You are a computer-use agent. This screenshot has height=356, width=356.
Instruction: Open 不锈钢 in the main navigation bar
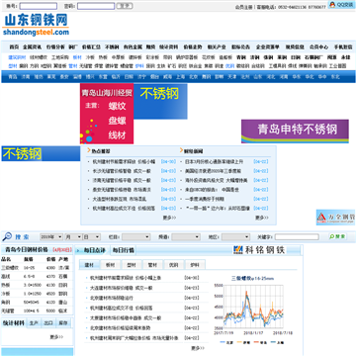pyautogui.click(x=112, y=46)
